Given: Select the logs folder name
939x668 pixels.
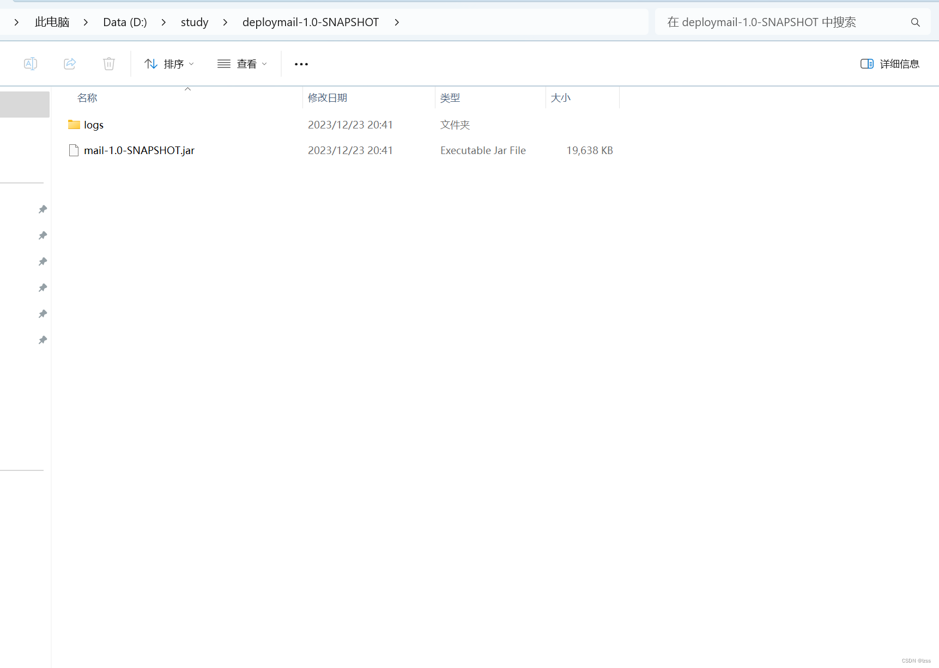Looking at the screenshot, I should pos(94,125).
